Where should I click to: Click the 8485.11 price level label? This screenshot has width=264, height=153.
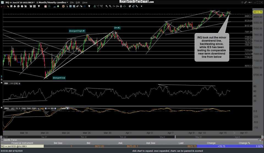249,16
